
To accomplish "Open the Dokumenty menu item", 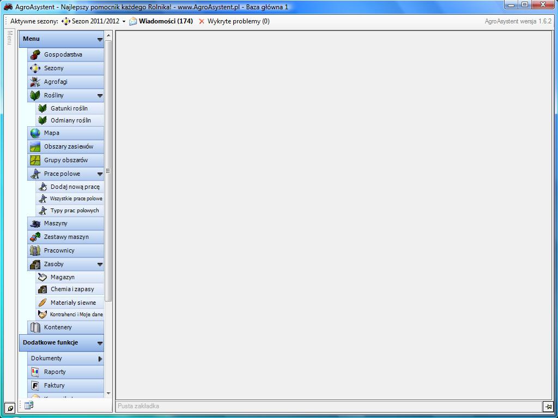I will tap(65, 358).
